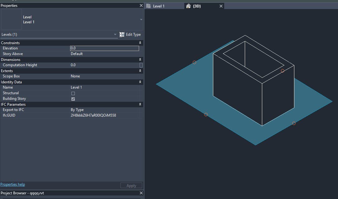Collapse the Constraints section

coord(140,43)
